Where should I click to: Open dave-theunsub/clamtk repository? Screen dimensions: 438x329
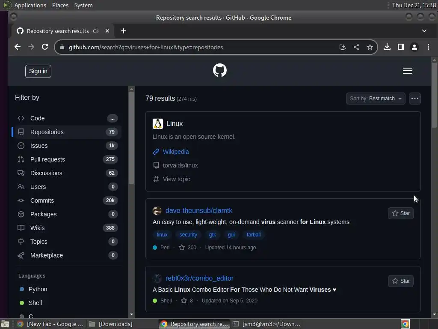199,211
